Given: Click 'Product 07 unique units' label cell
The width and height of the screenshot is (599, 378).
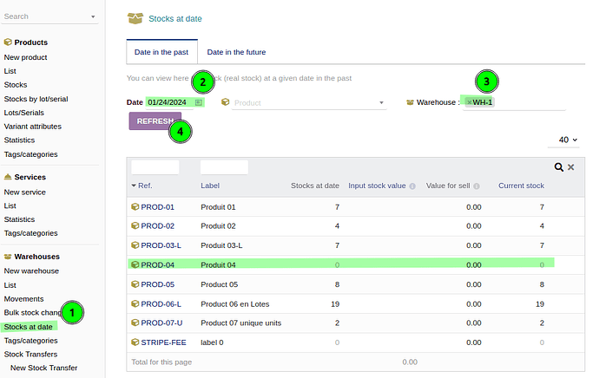Looking at the screenshot, I should [x=241, y=323].
